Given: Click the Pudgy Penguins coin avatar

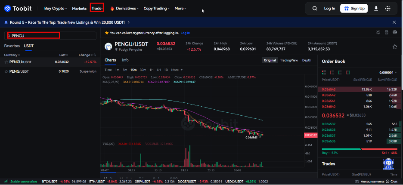Looking at the screenshot, I should tap(108, 46).
